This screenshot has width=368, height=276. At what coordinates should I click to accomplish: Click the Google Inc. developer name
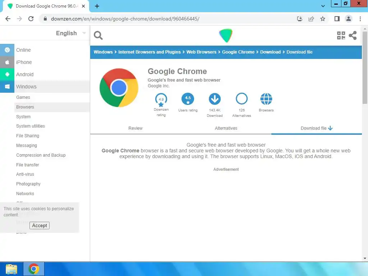(158, 86)
